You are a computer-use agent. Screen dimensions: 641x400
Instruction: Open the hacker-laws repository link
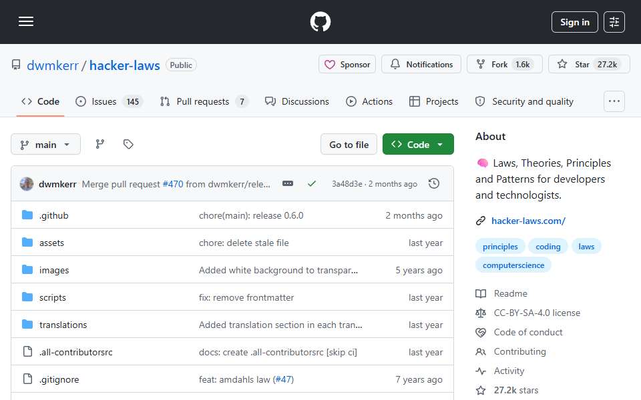[x=125, y=65]
